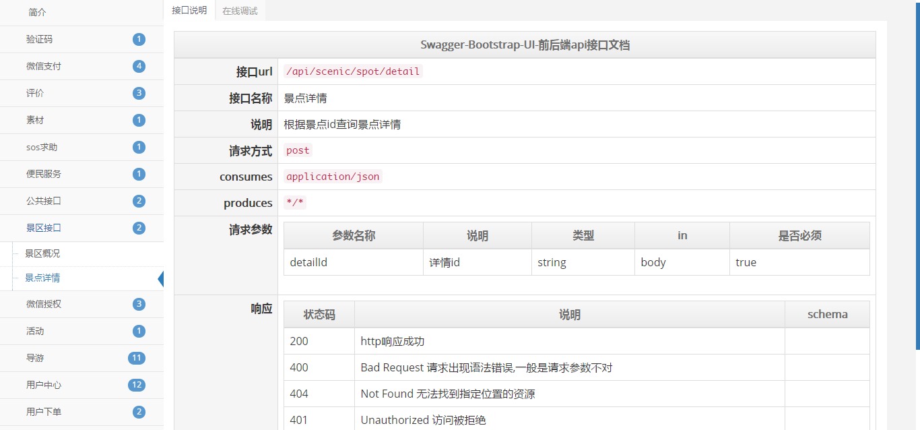920x430 pixels.
Task: Click the 参数名称 column header
Action: [354, 235]
